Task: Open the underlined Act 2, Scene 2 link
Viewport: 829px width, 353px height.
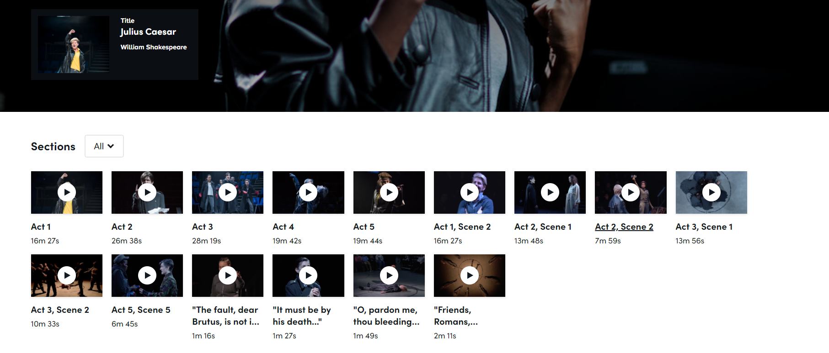Action: (624, 227)
